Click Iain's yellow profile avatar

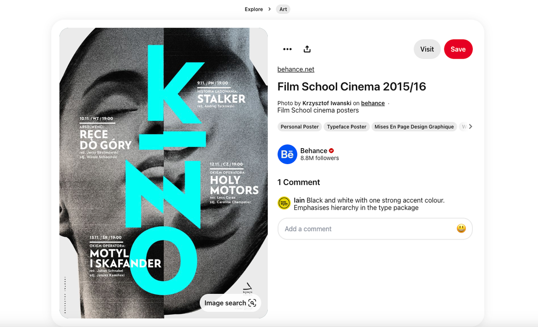[284, 203]
